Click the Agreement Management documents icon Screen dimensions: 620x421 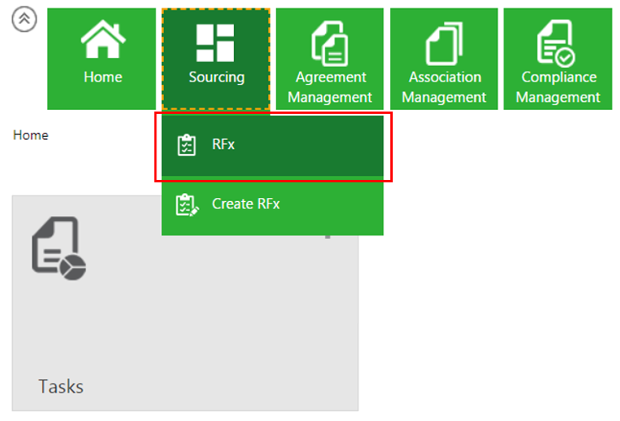[x=330, y=43]
